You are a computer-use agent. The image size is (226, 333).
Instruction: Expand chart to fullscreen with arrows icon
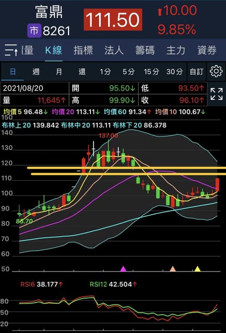[x=217, y=94]
